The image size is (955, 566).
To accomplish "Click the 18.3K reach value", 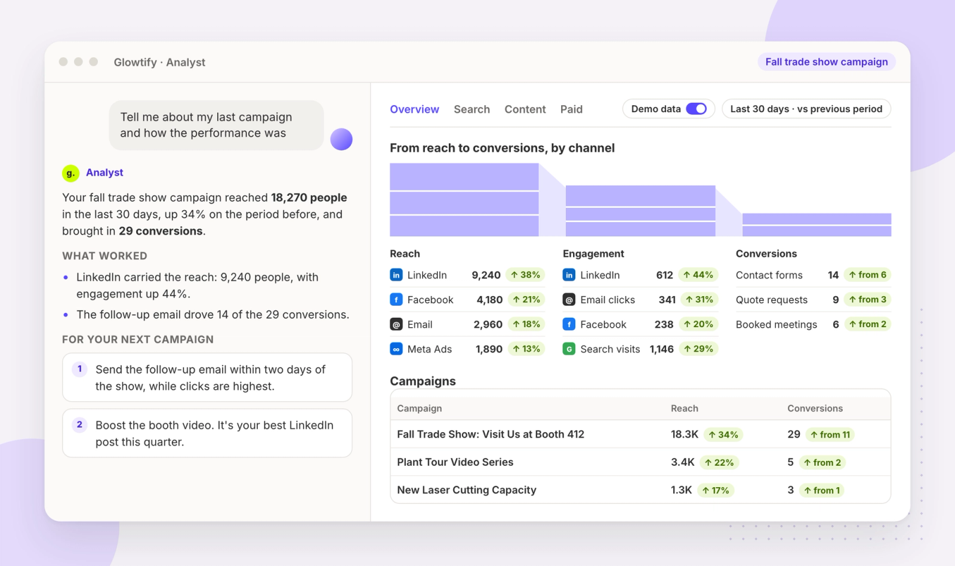I will 684,434.
